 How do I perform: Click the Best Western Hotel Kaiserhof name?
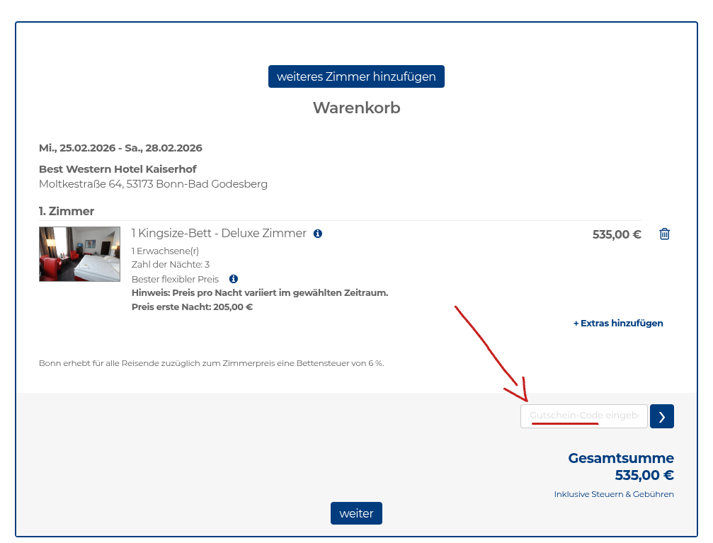click(x=118, y=169)
